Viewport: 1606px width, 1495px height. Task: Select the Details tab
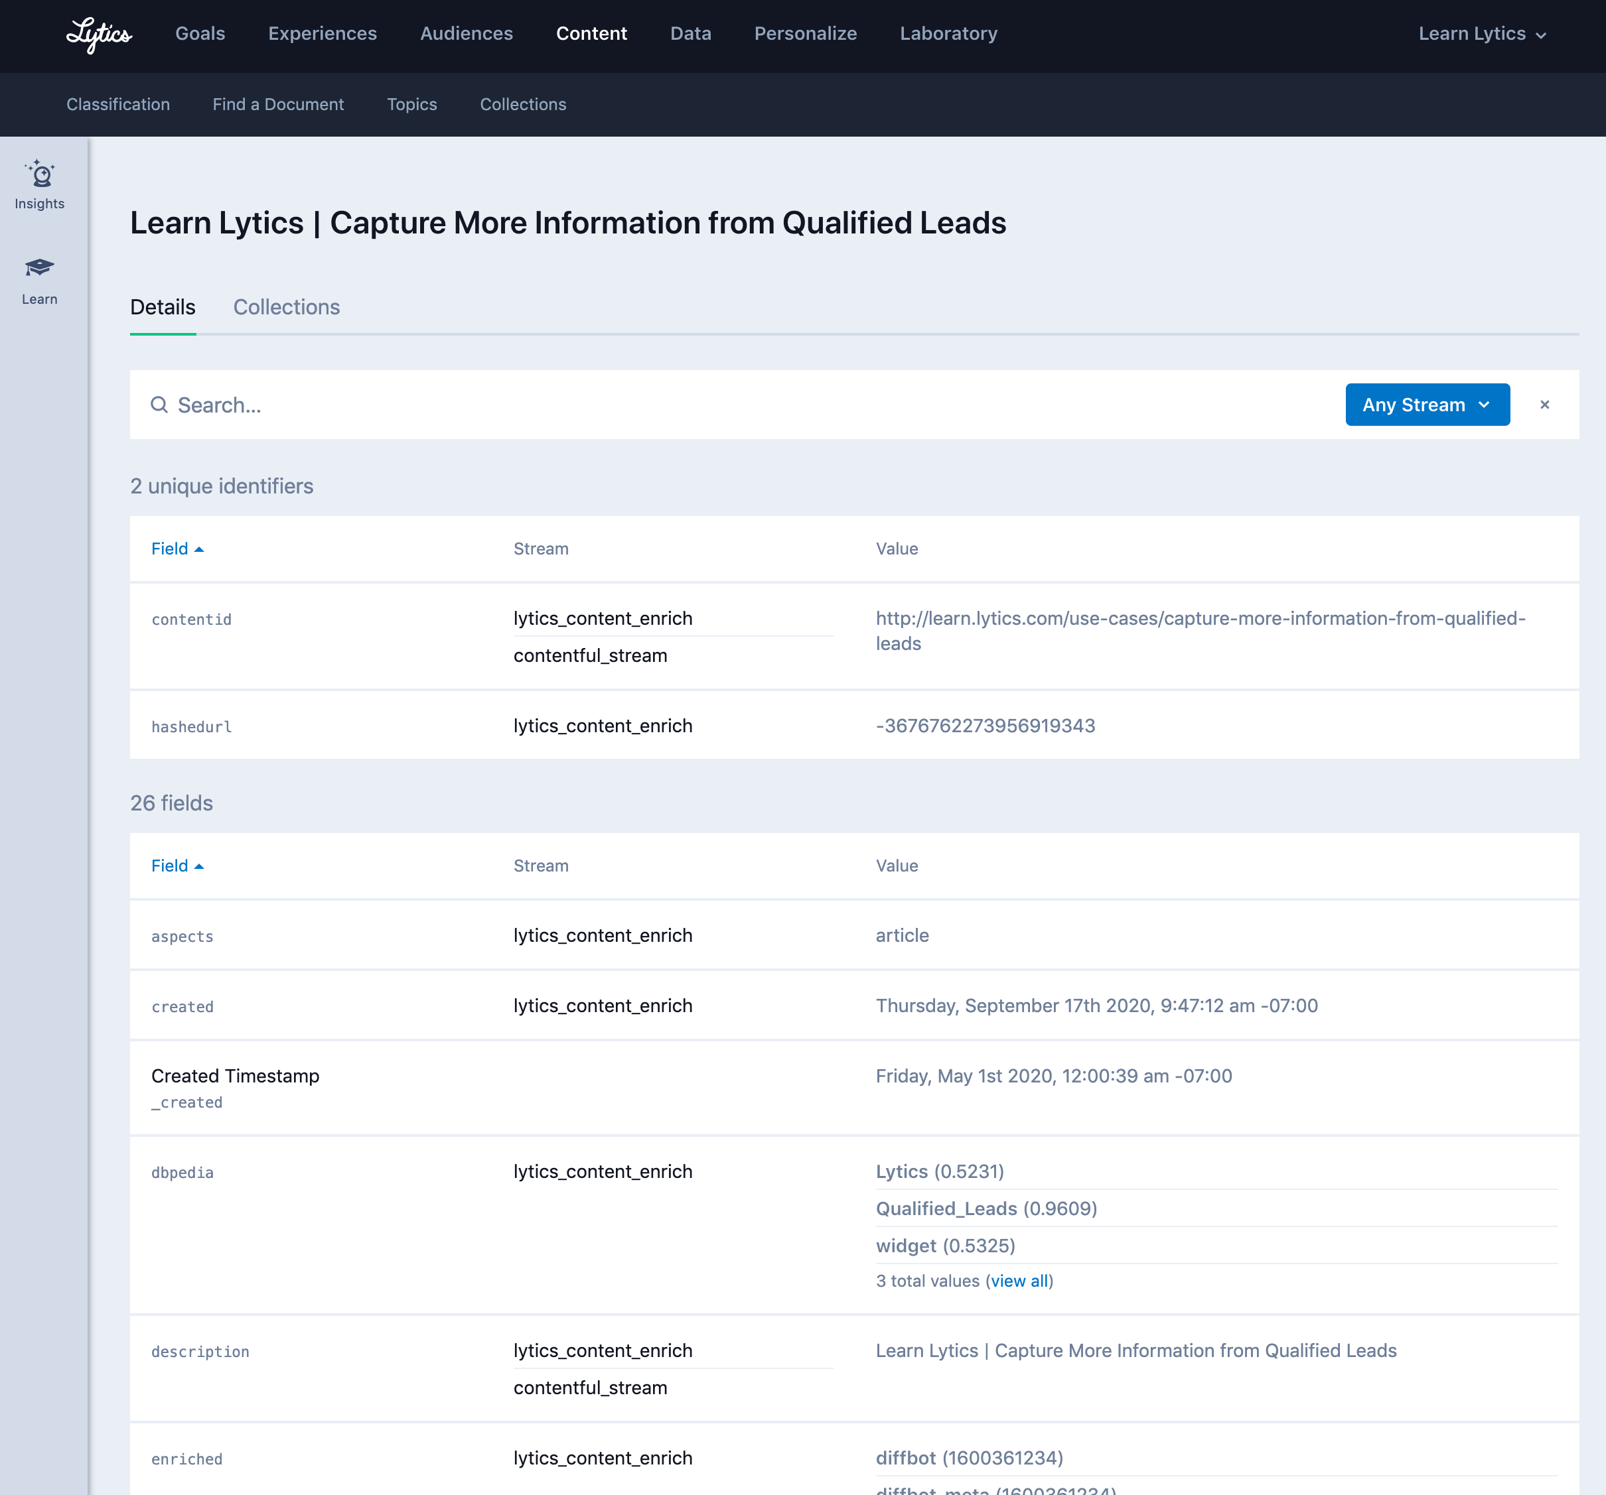pos(163,308)
